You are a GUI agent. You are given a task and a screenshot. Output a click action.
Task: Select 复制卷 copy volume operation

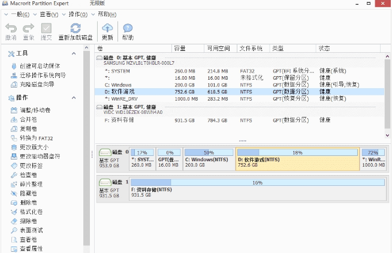tap(24, 129)
